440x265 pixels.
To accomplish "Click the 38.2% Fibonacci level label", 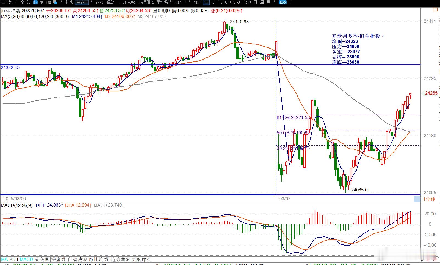I will click(x=293, y=148).
